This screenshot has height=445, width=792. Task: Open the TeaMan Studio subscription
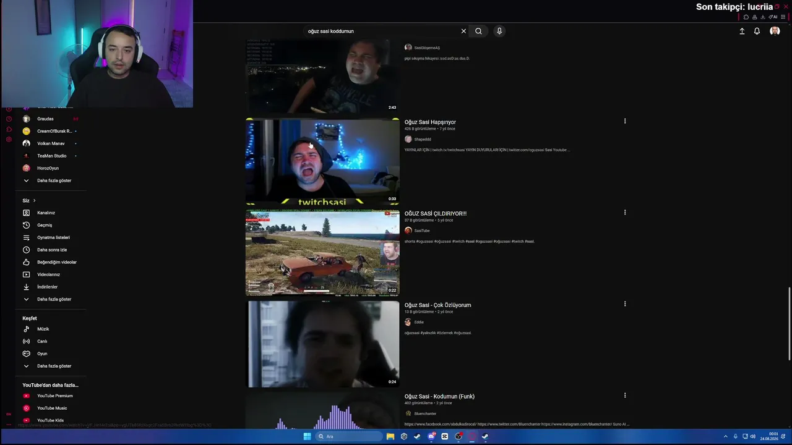click(51, 156)
